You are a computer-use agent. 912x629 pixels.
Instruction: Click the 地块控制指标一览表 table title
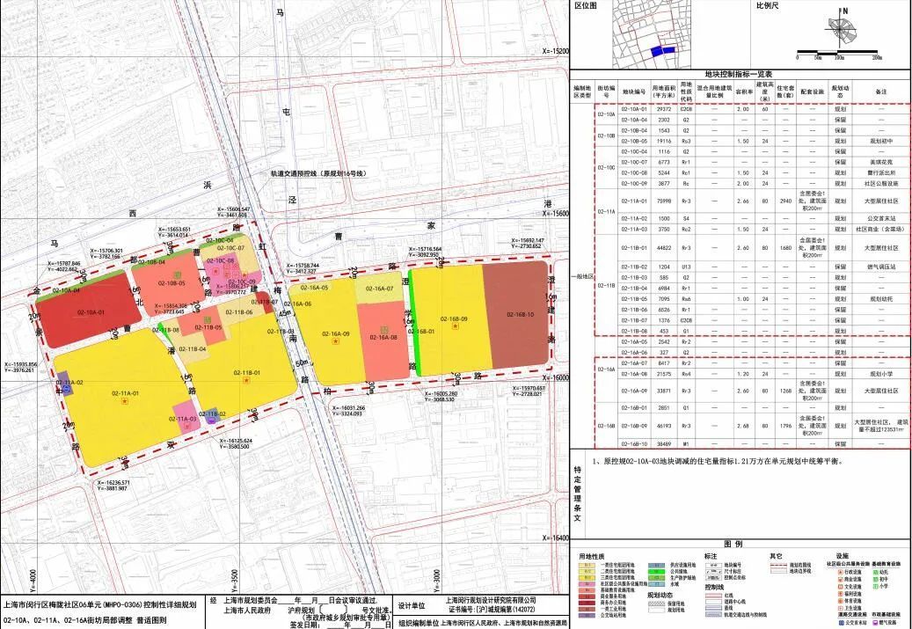click(739, 75)
